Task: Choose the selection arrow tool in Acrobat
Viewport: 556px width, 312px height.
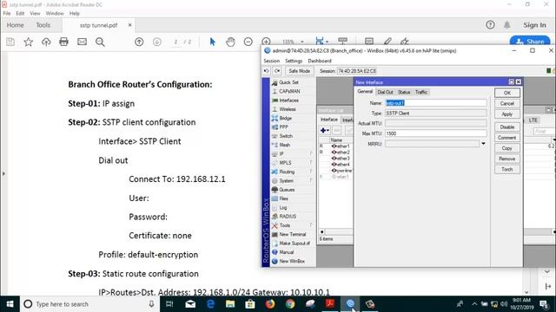Action: (212, 42)
